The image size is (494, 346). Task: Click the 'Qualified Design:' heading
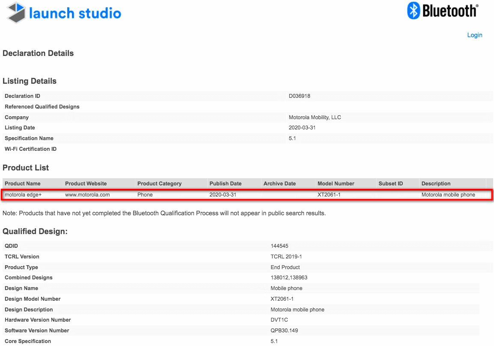(x=35, y=232)
